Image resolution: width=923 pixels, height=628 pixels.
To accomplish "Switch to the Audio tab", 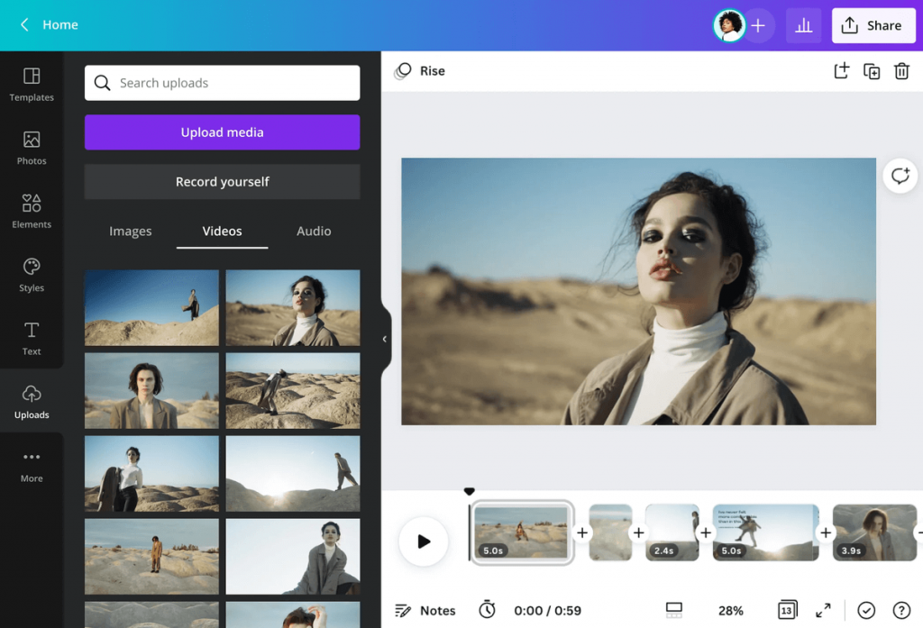I will (313, 231).
